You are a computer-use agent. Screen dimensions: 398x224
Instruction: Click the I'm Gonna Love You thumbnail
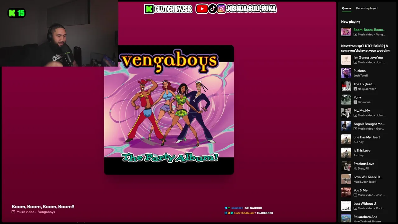pos(346,60)
